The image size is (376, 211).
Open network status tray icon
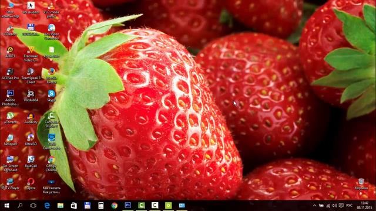coord(328,206)
